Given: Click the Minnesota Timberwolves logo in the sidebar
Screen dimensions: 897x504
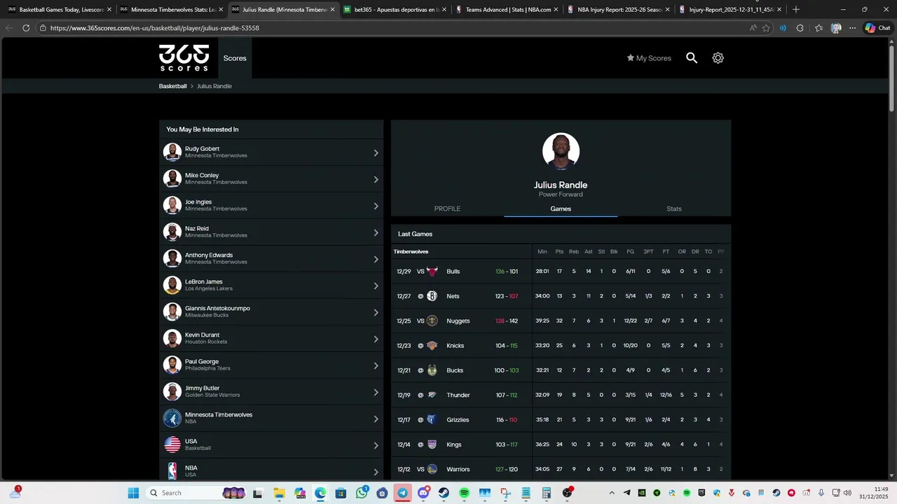Looking at the screenshot, I should point(172,418).
